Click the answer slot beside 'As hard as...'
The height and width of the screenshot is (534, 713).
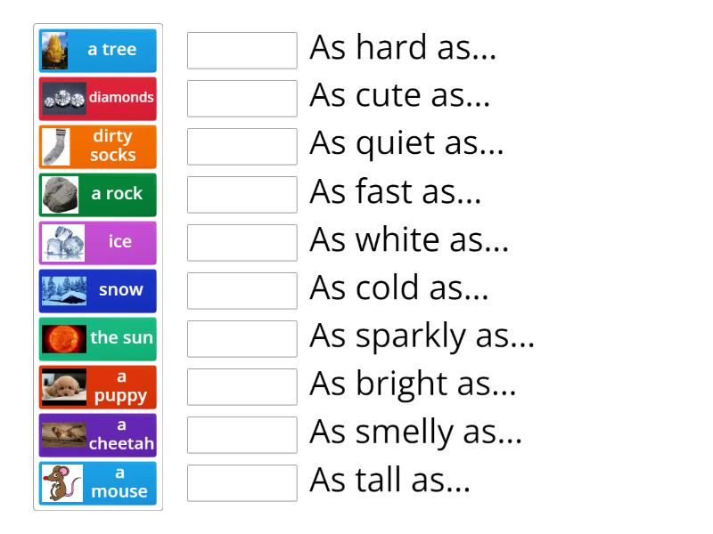tap(242, 50)
